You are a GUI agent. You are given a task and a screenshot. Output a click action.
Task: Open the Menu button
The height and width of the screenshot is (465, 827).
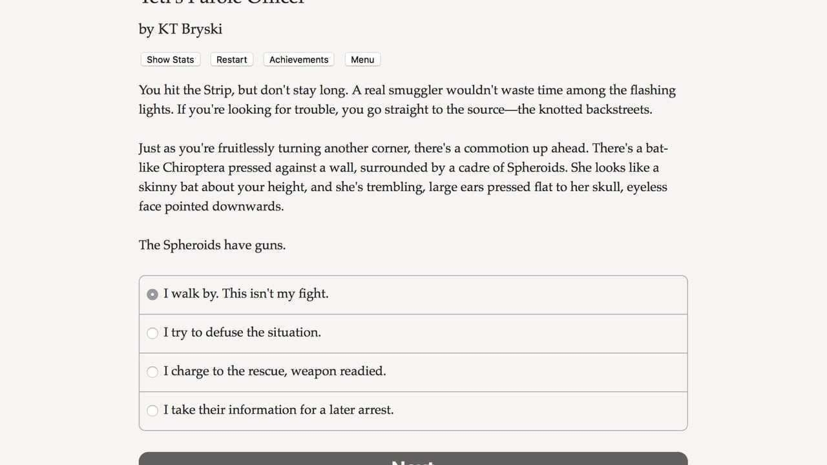(x=362, y=59)
